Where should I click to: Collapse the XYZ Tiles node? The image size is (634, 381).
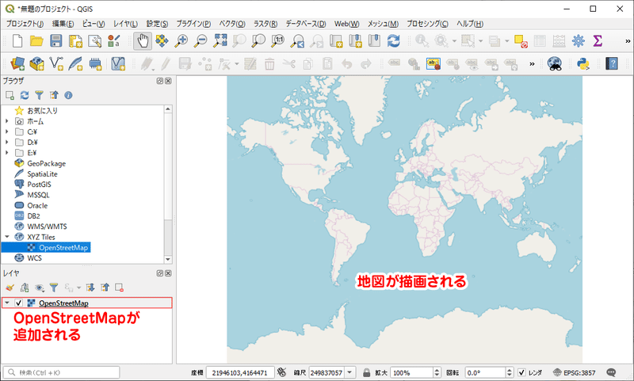pyautogui.click(x=7, y=237)
